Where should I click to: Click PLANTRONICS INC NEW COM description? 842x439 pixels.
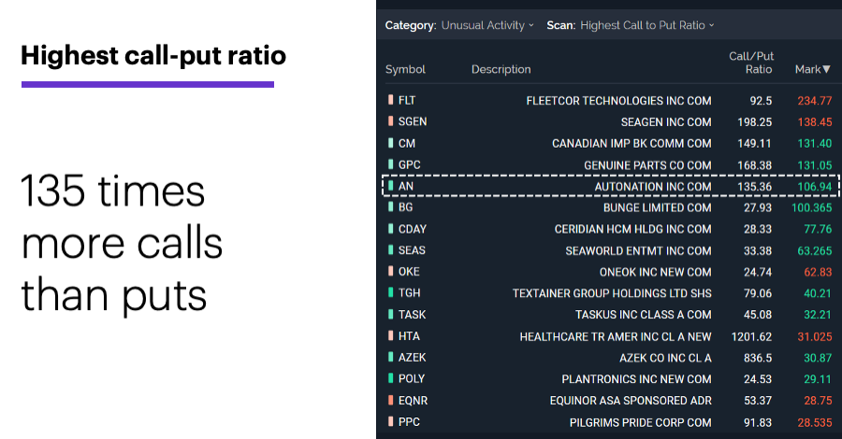coord(636,379)
